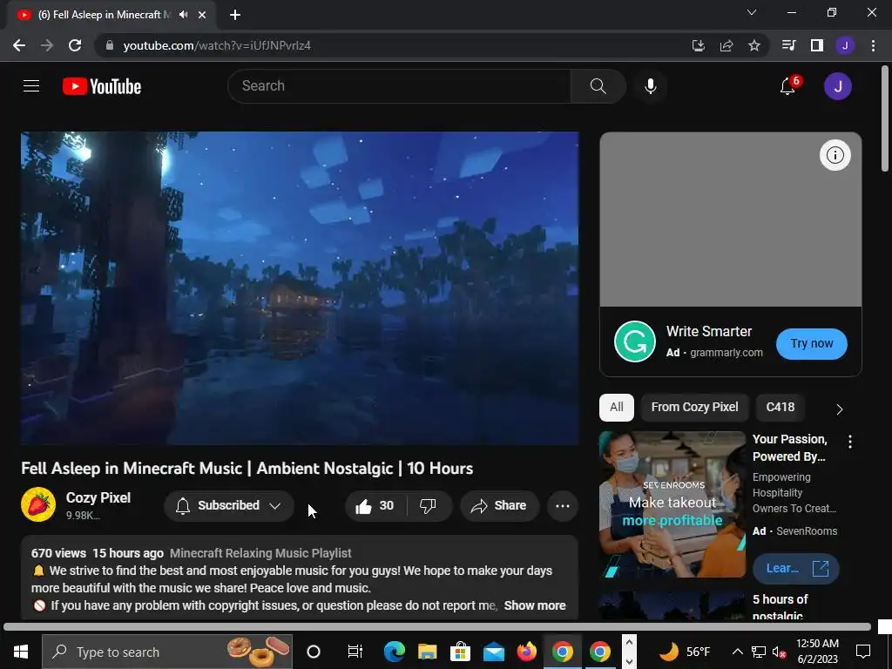This screenshot has height=669, width=892.
Task: Open the media controls icon
Action: [788, 45]
